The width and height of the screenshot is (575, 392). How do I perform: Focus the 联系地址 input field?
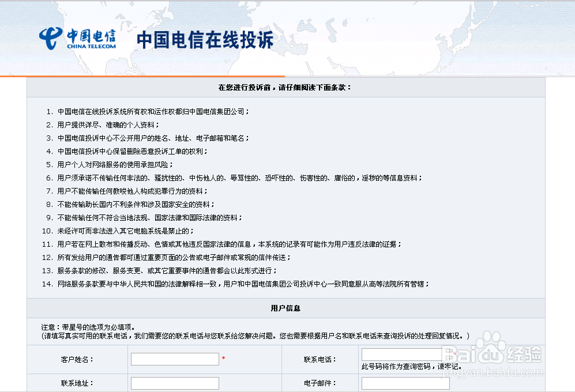(174, 383)
